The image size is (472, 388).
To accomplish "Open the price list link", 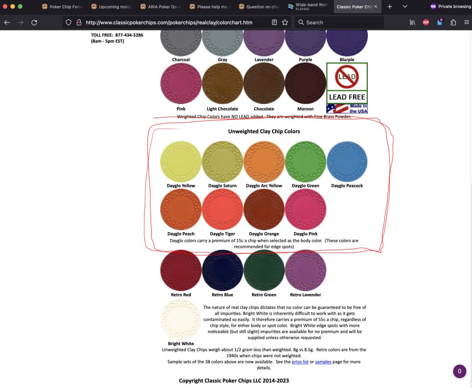I will (300, 362).
